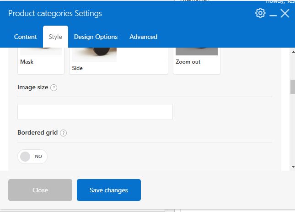Click the vertical scrollbar thumb

click(293, 87)
